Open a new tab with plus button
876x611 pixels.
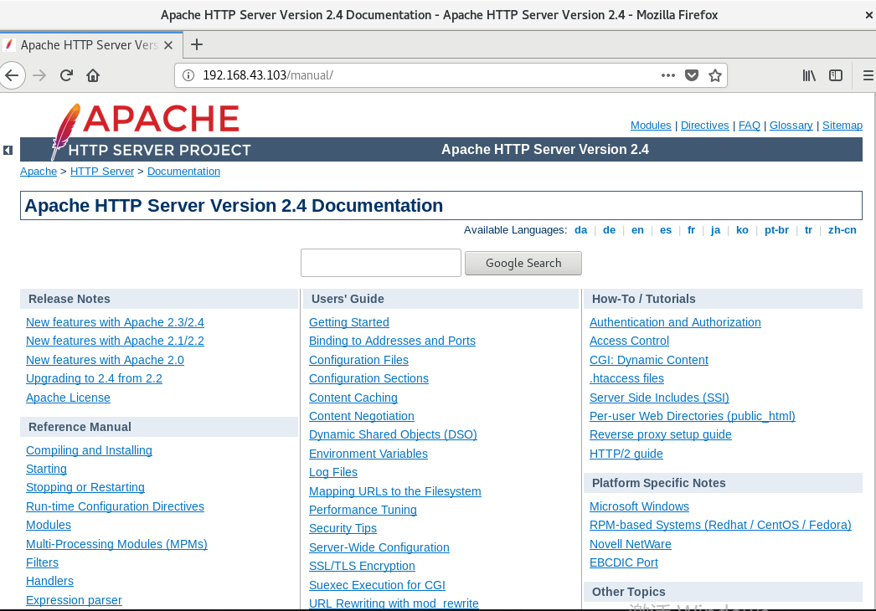coord(197,44)
